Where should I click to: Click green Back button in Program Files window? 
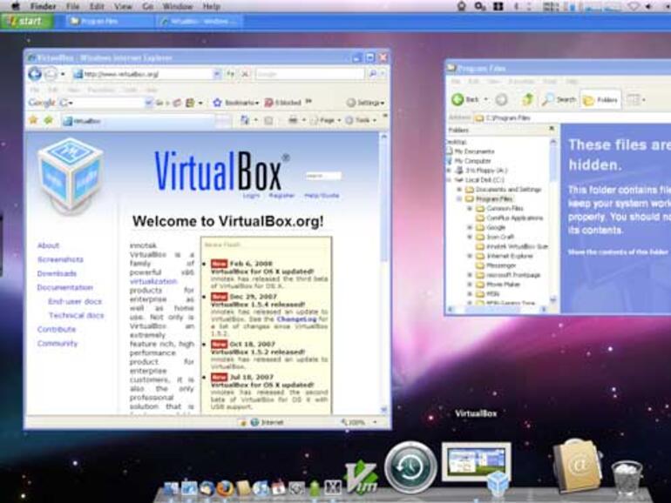(457, 99)
